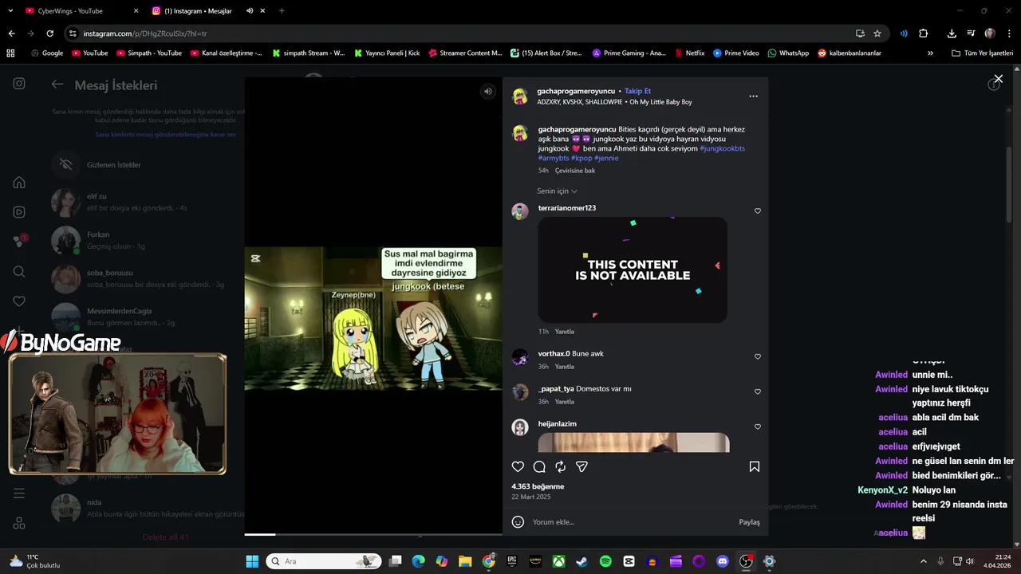Reply to vorthax.0 with Yanıtla
The width and height of the screenshot is (1021, 574).
(565, 367)
